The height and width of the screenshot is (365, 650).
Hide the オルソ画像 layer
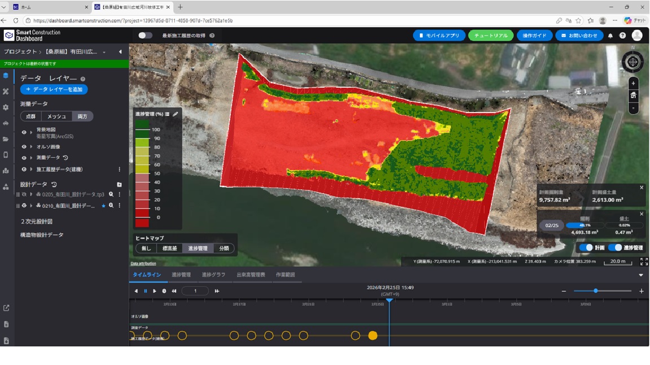pos(24,147)
